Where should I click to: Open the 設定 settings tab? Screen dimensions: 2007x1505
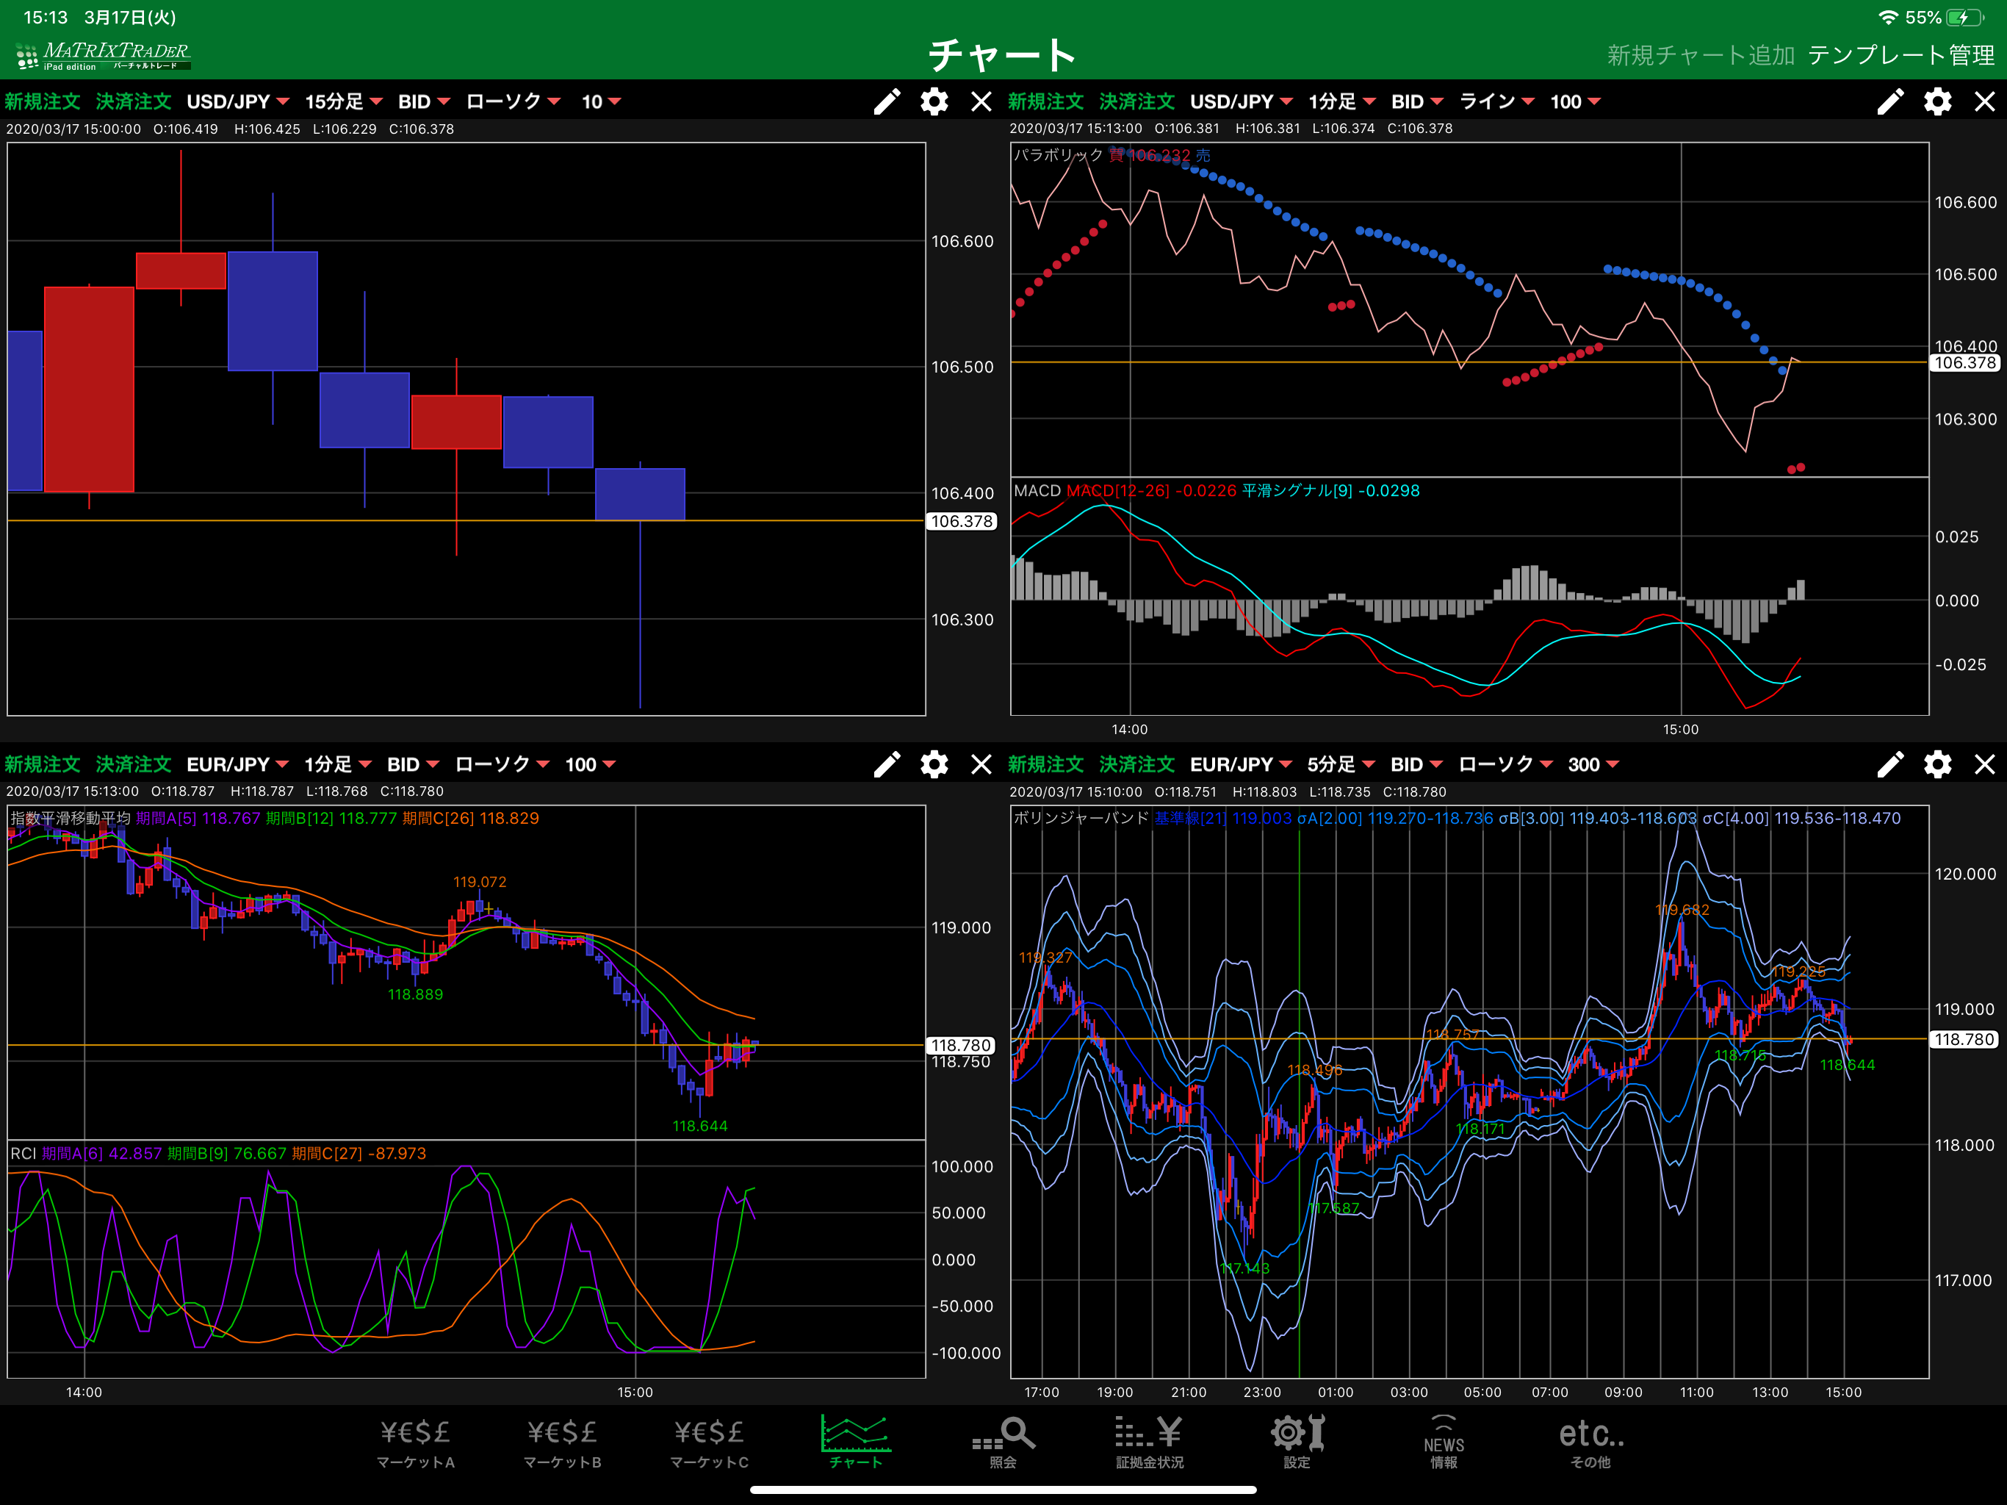1297,1443
